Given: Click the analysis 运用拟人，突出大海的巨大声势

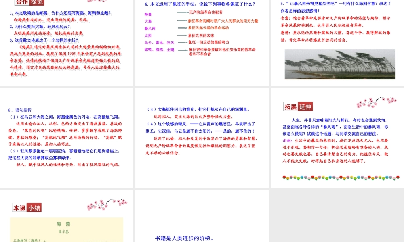Looking at the screenshot, I should pos(194,117).
